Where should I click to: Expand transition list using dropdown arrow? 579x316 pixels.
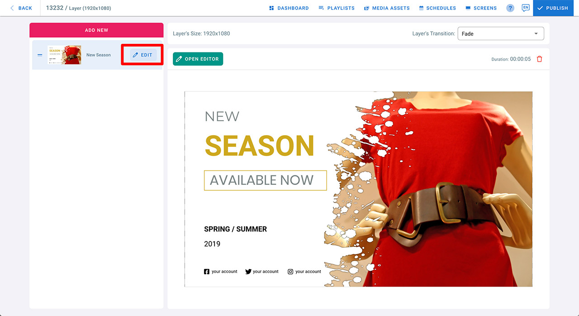536,34
